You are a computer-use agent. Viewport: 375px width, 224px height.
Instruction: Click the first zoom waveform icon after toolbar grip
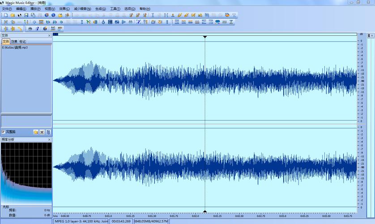(x=177, y=22)
